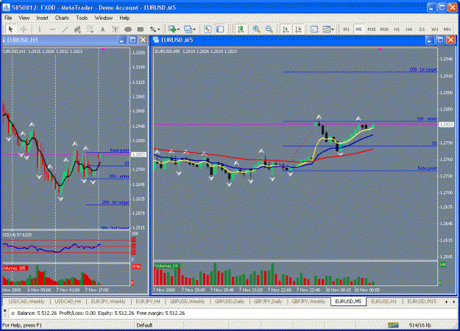Toggle chart shift button
This screenshot has width=460, height=331.
tap(298, 29)
